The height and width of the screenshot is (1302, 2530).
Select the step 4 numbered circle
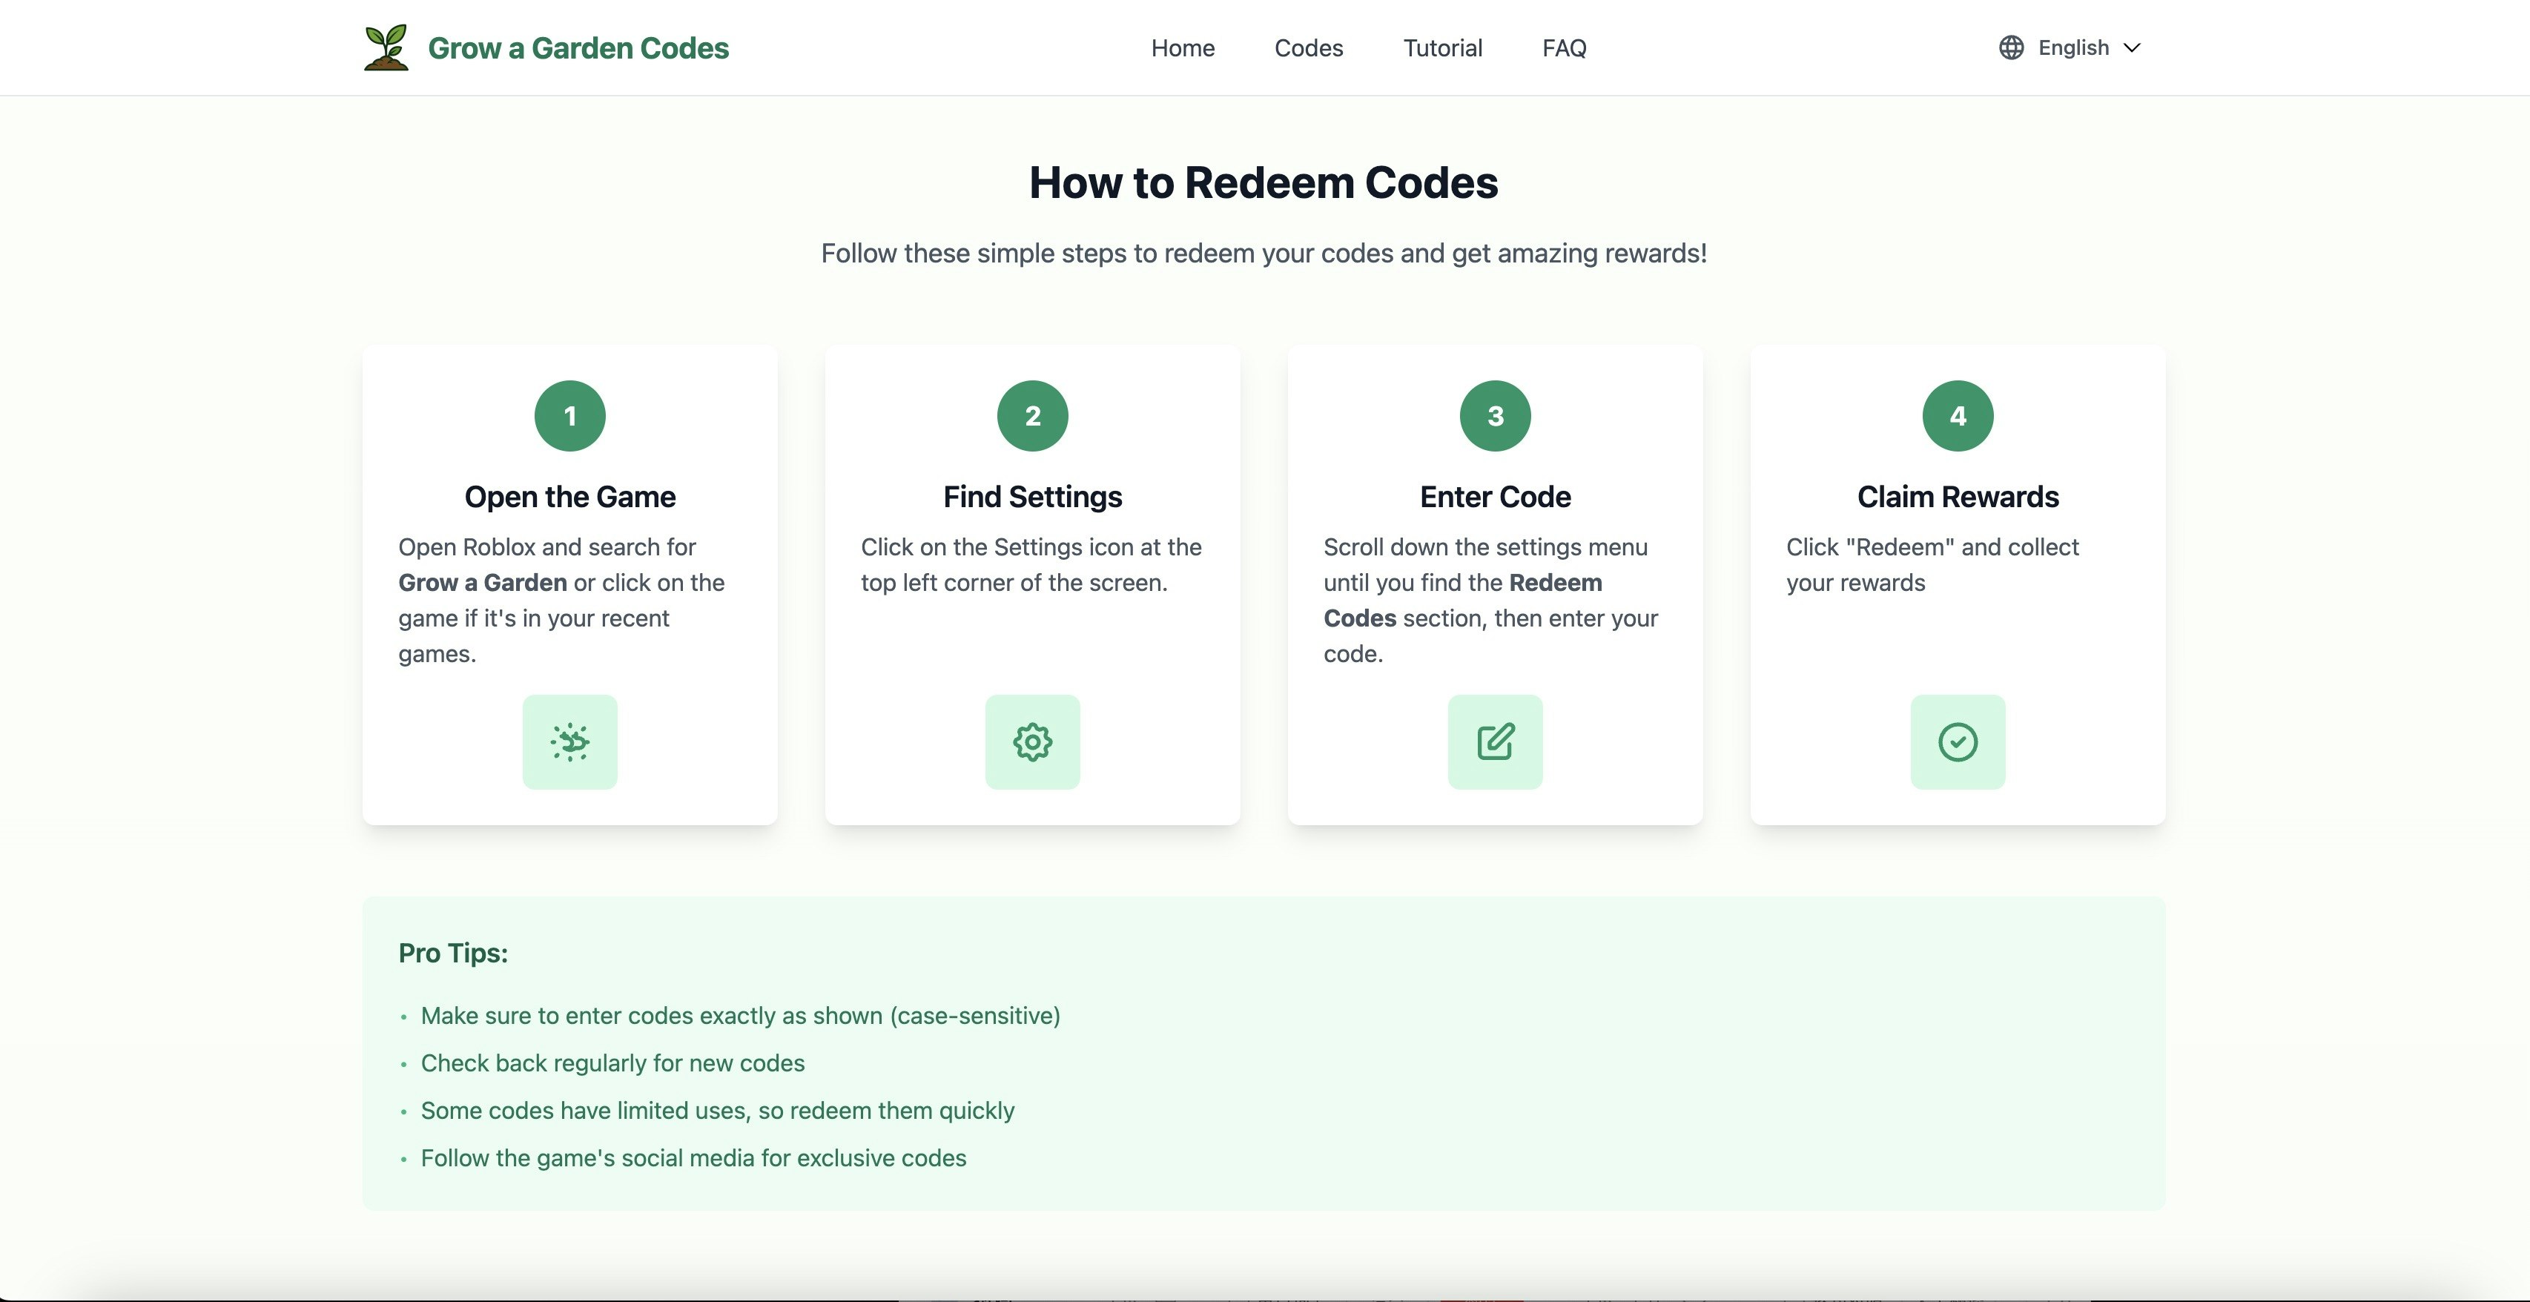[x=1958, y=414]
